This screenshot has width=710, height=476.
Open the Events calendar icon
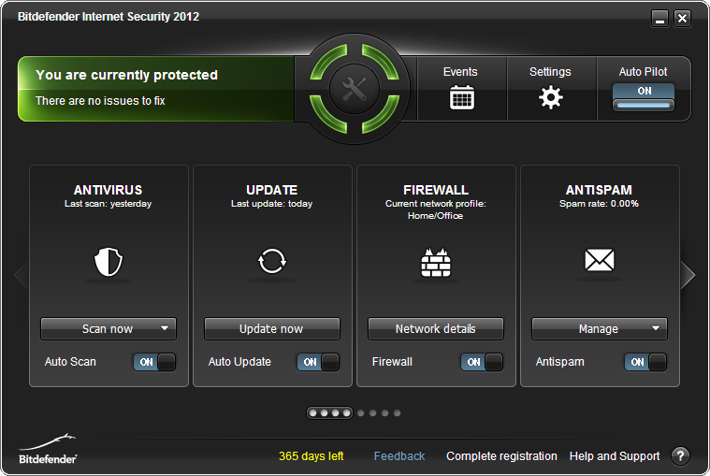(x=461, y=96)
